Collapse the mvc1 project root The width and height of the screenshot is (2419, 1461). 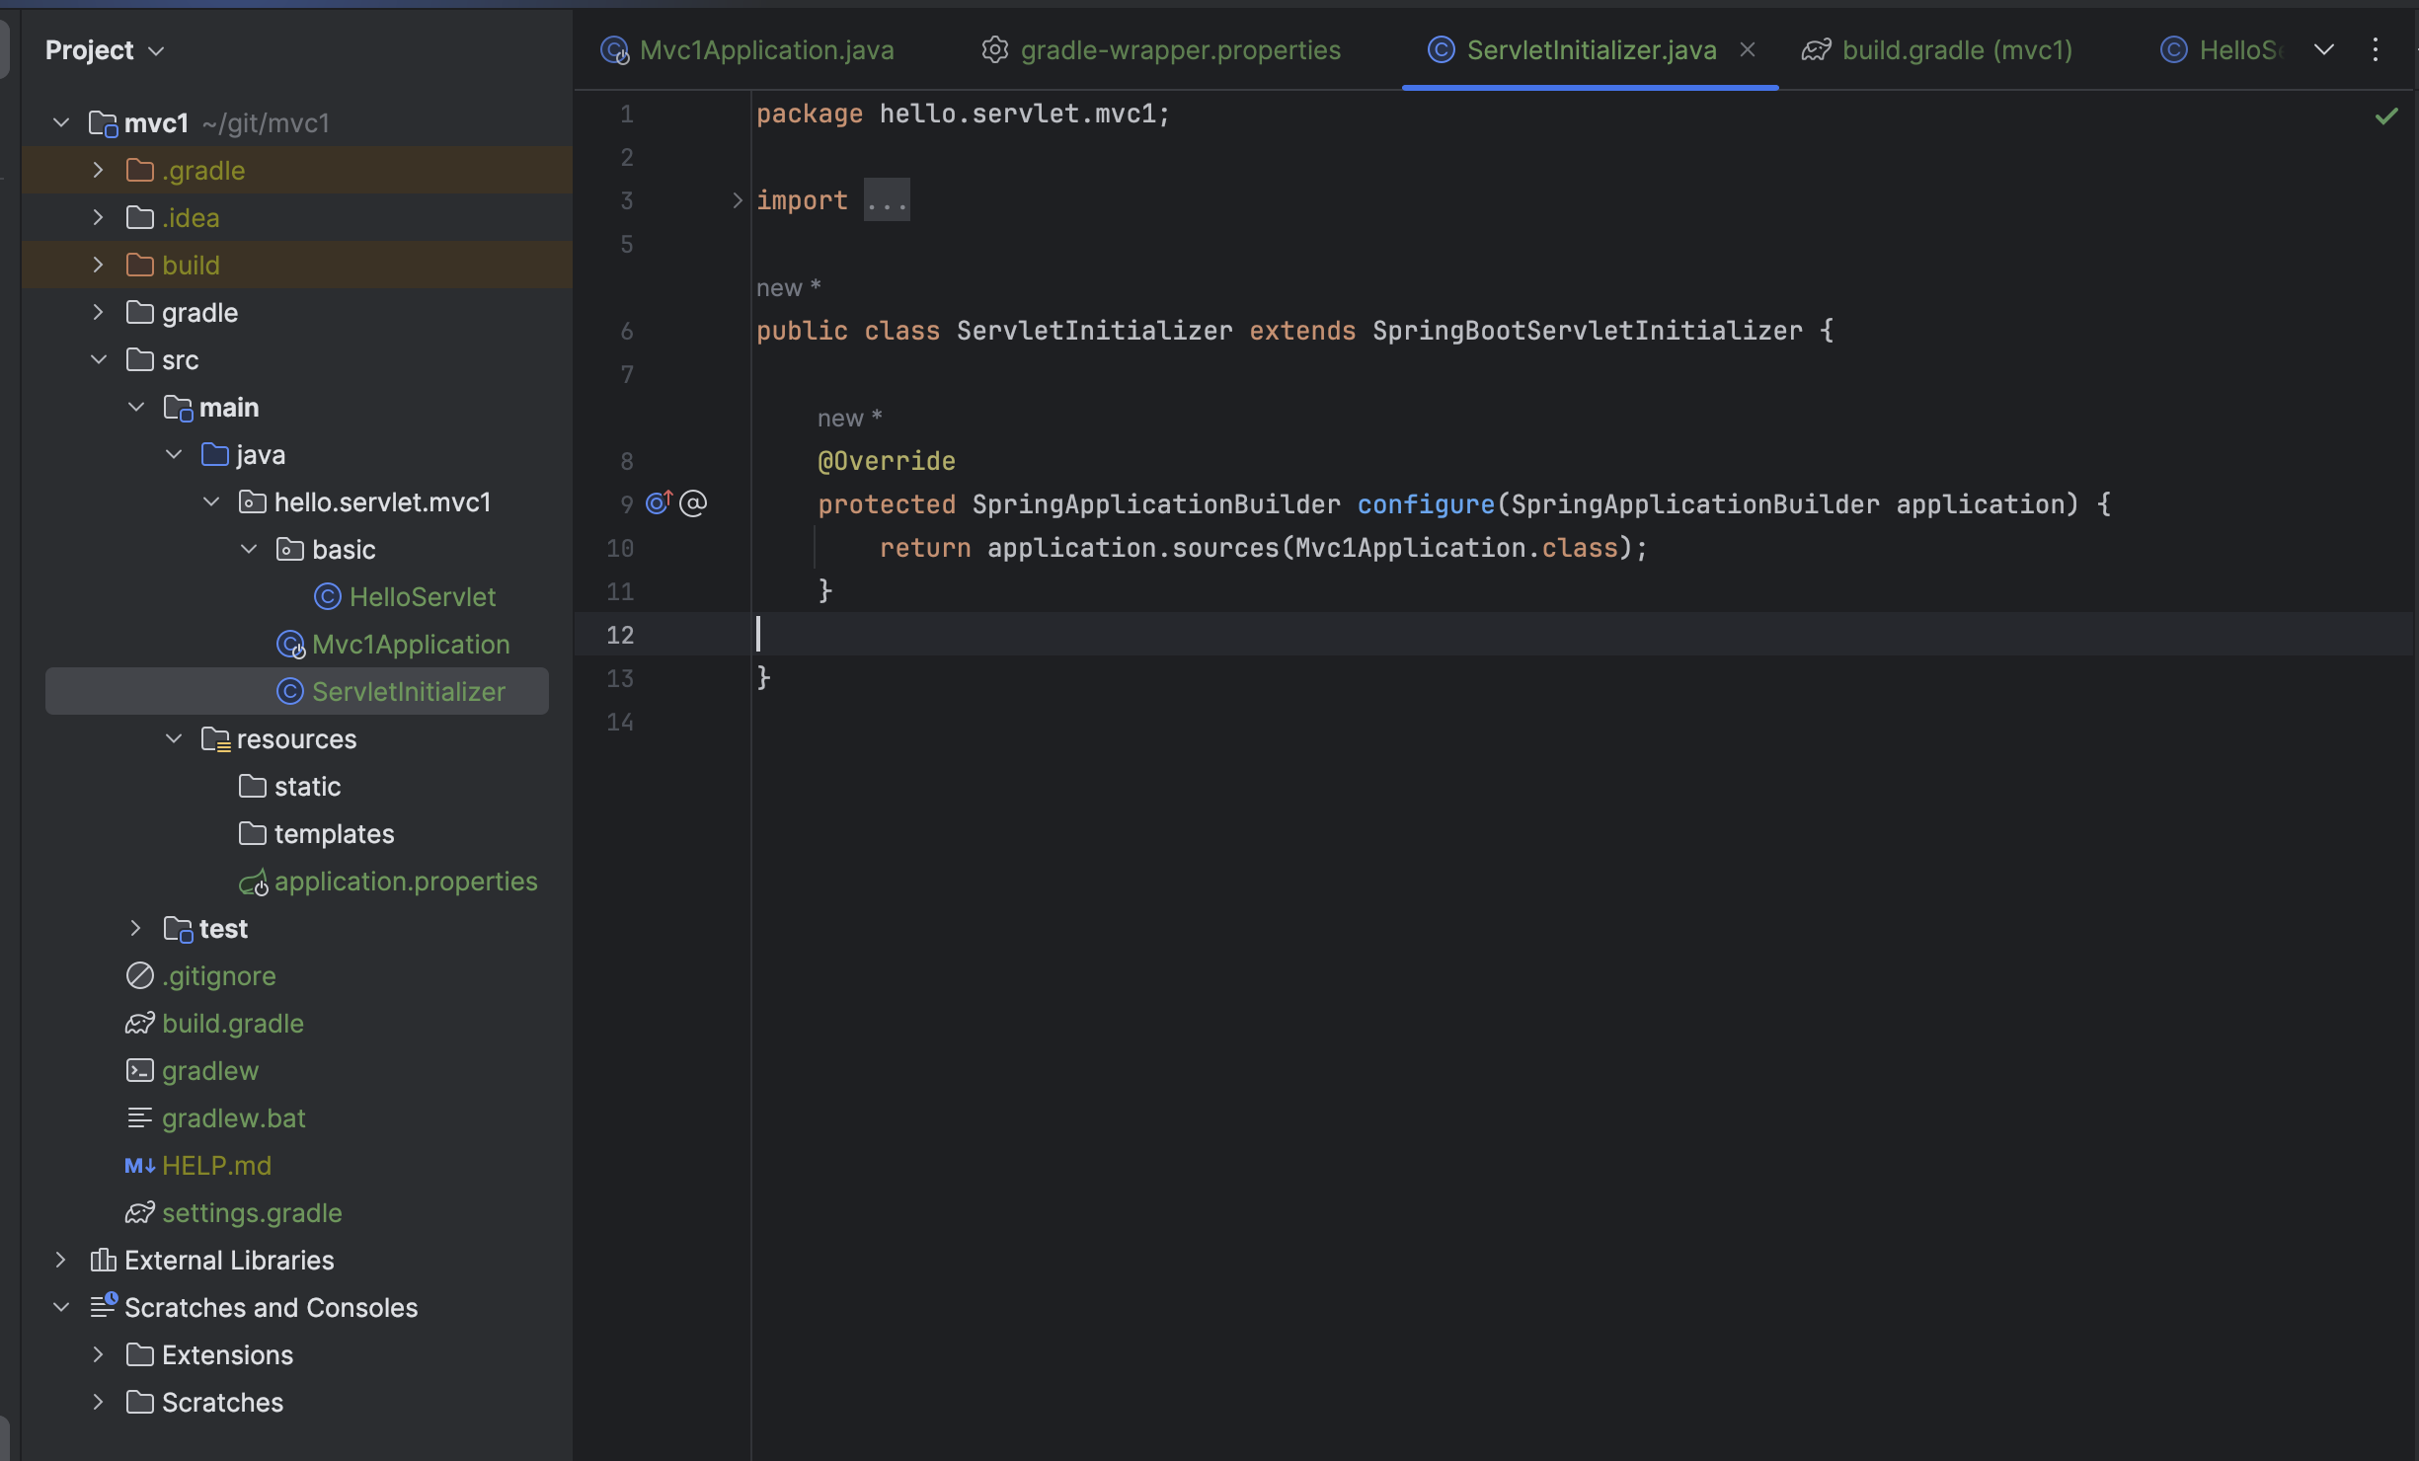coord(61,123)
